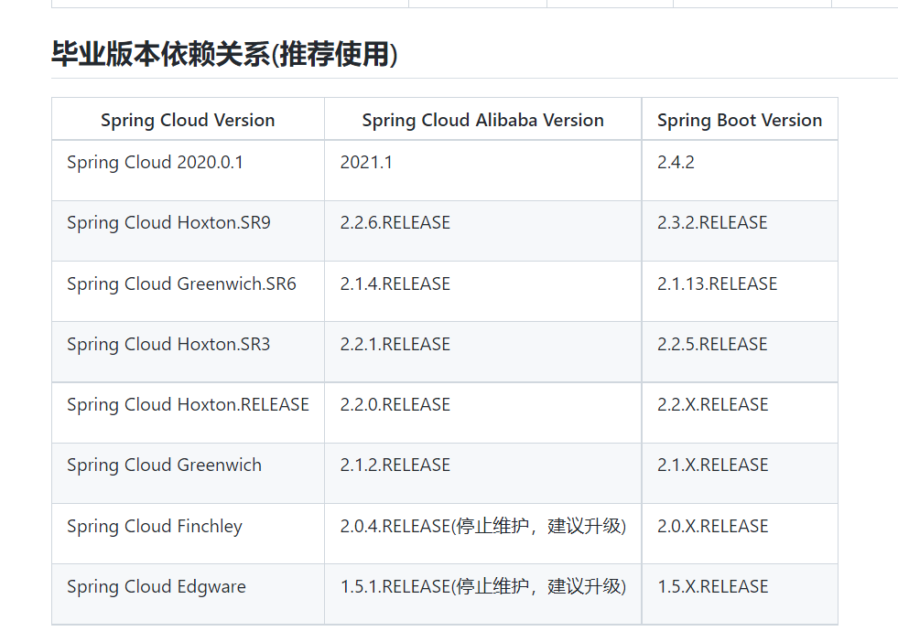Image resolution: width=898 pixels, height=642 pixels.
Task: Click the 2.1.2.RELEASE cell
Action: [x=395, y=465]
